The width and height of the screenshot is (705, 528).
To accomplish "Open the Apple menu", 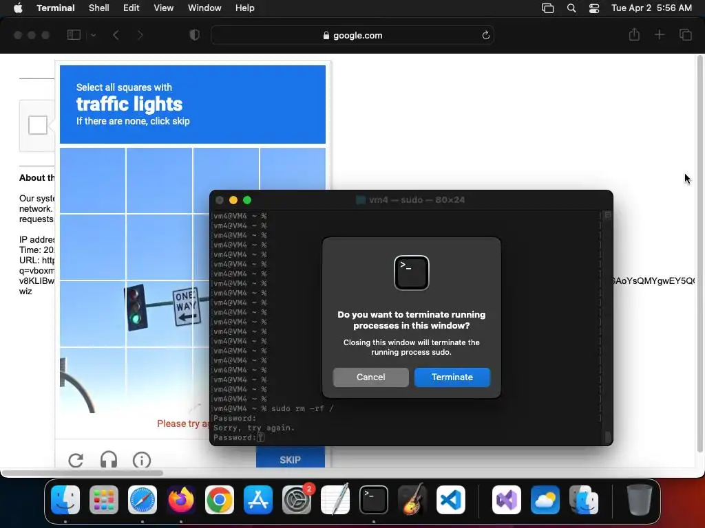I will [18, 8].
